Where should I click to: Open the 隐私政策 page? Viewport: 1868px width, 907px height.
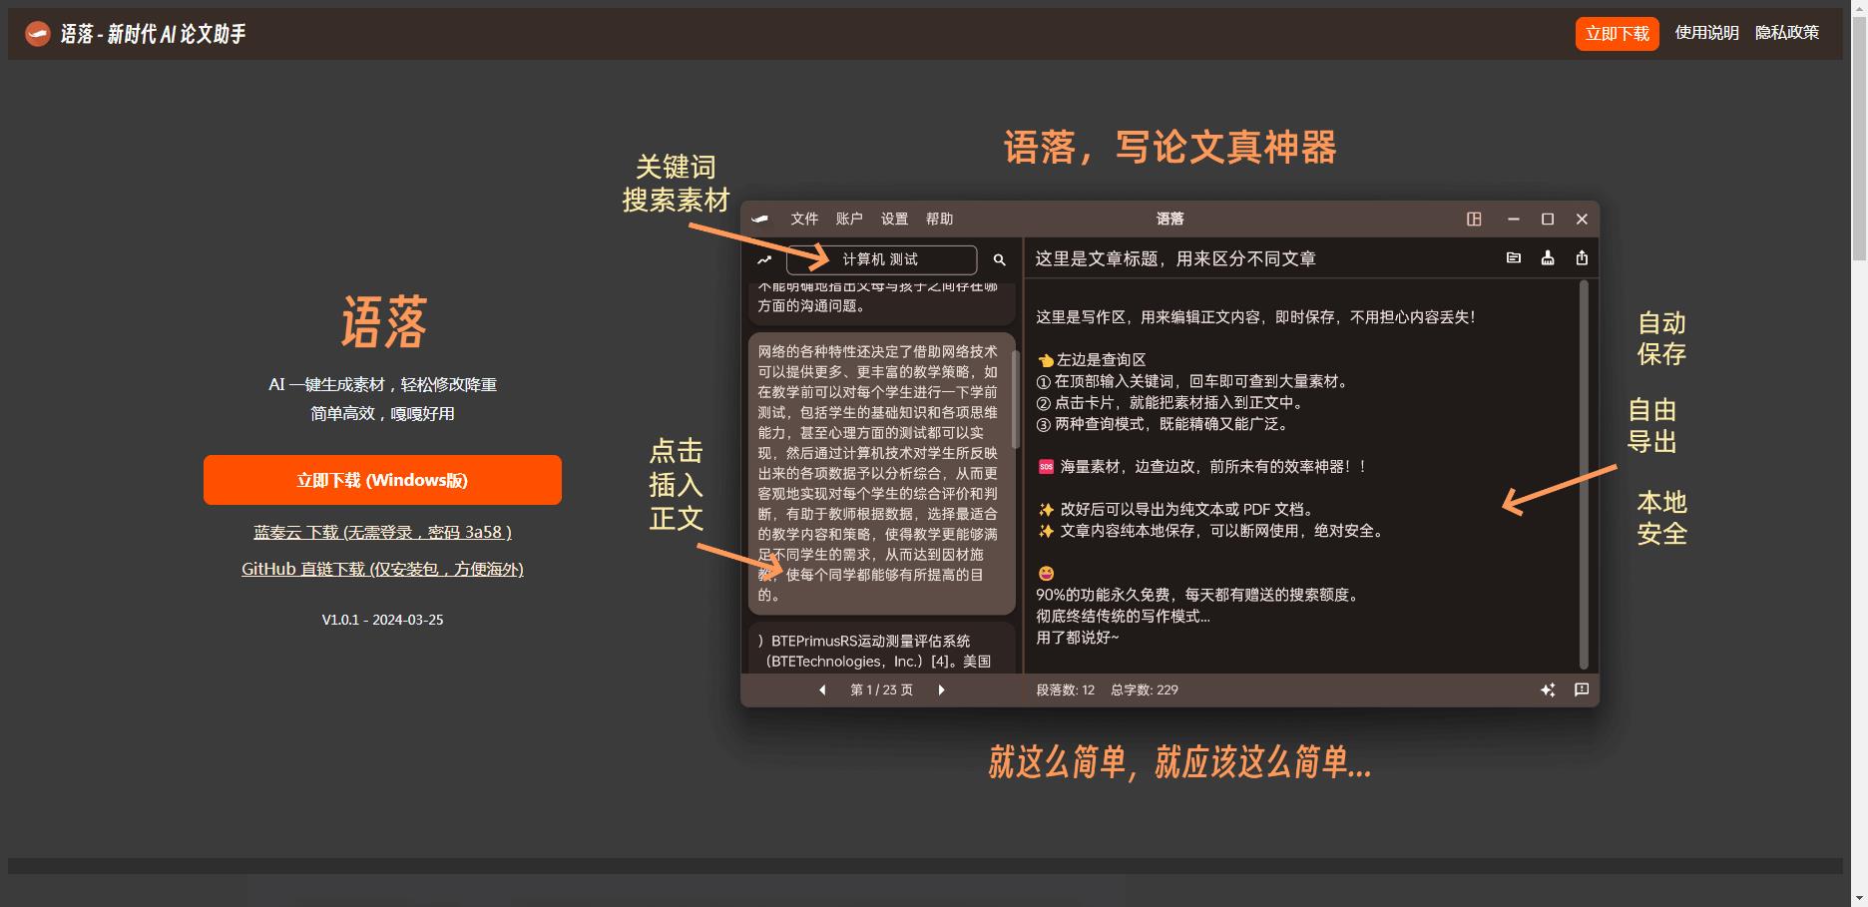coord(1787,33)
